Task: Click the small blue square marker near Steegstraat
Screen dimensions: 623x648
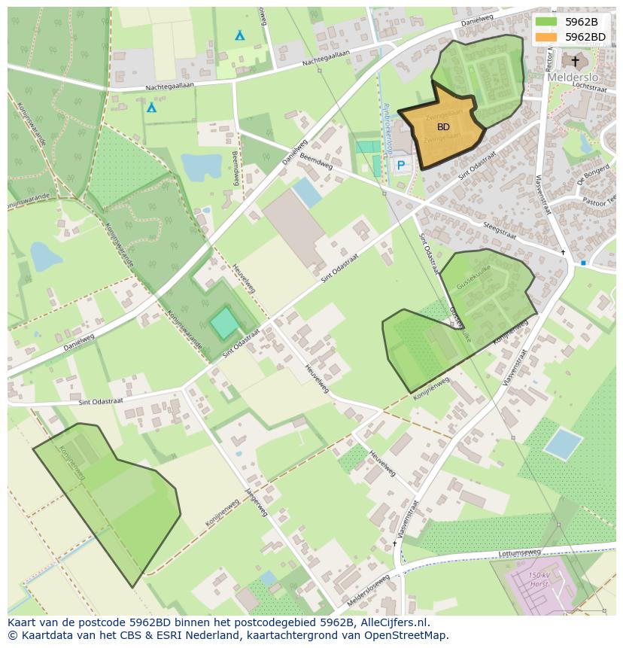Action: click(583, 263)
